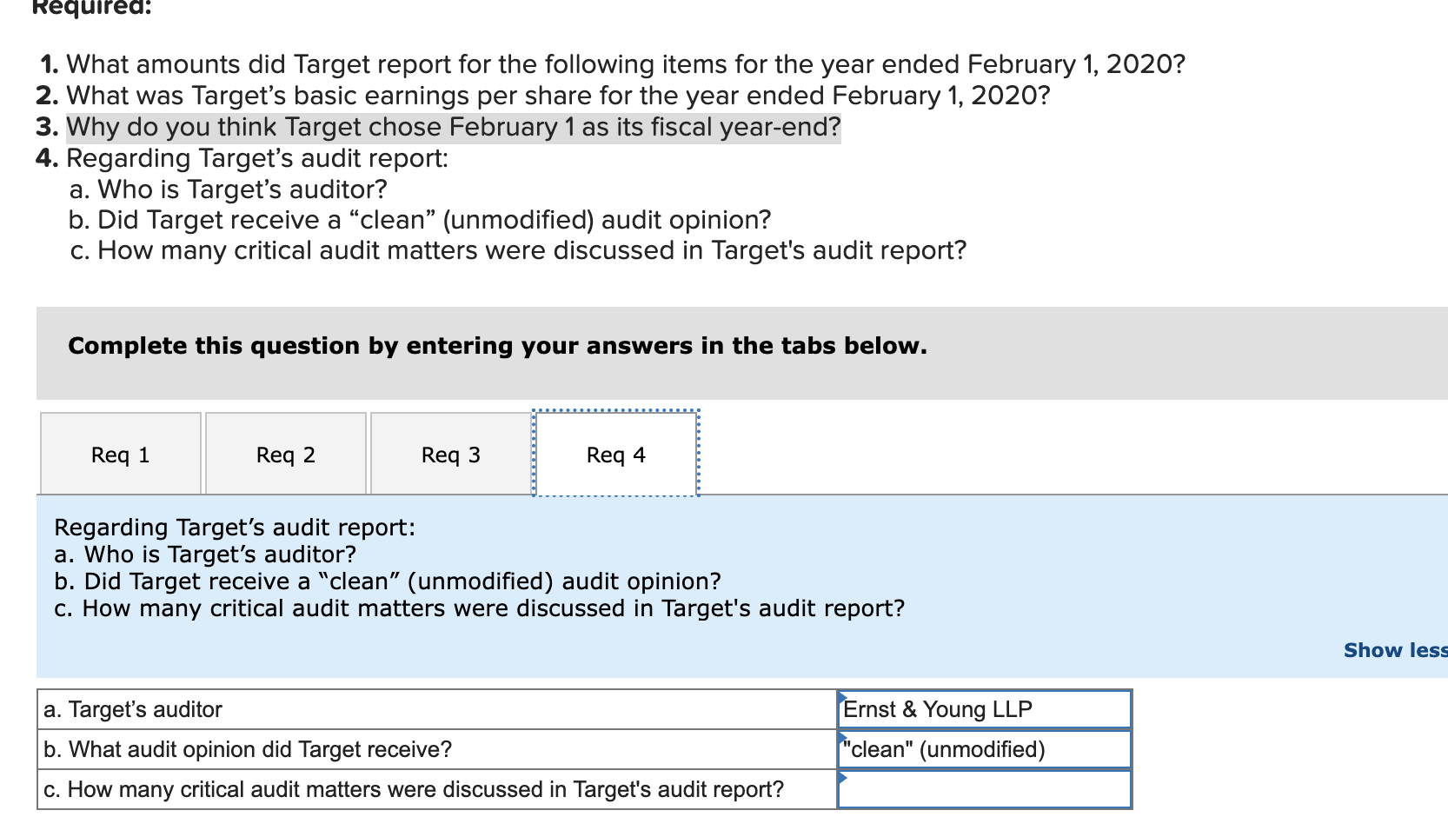Click the Show less link
This screenshot has height=817, width=1448.
(1389, 649)
